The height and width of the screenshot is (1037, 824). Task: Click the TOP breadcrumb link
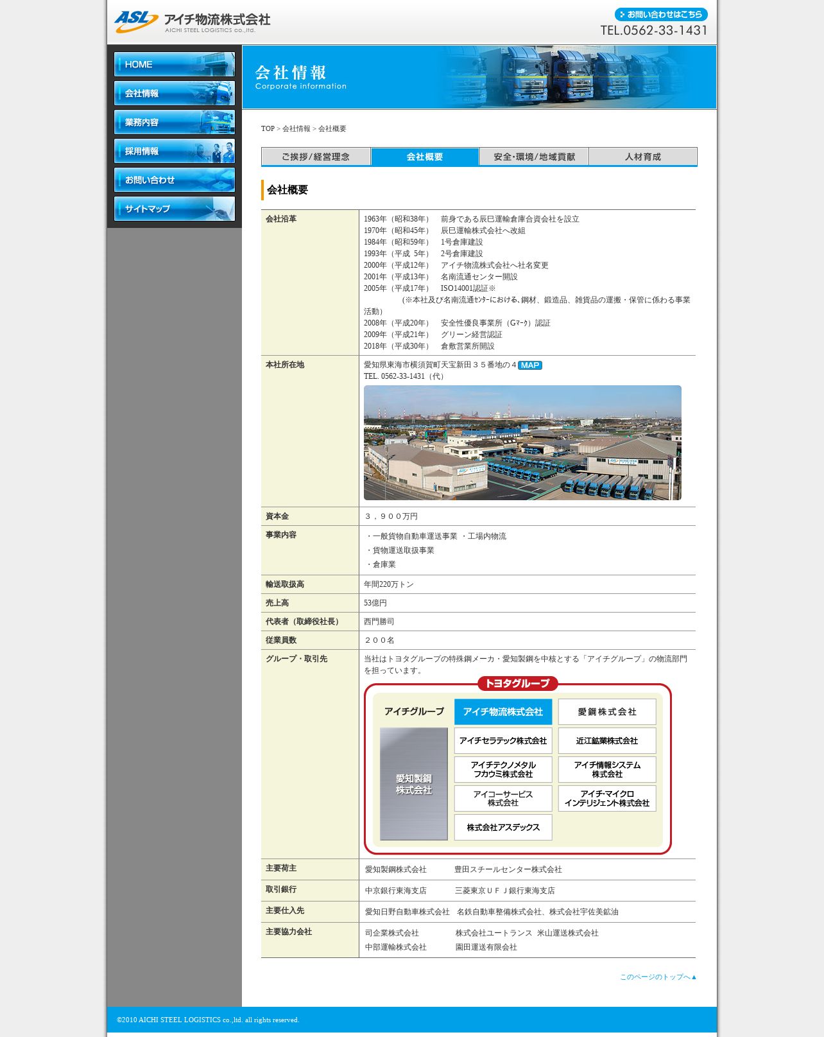click(268, 129)
